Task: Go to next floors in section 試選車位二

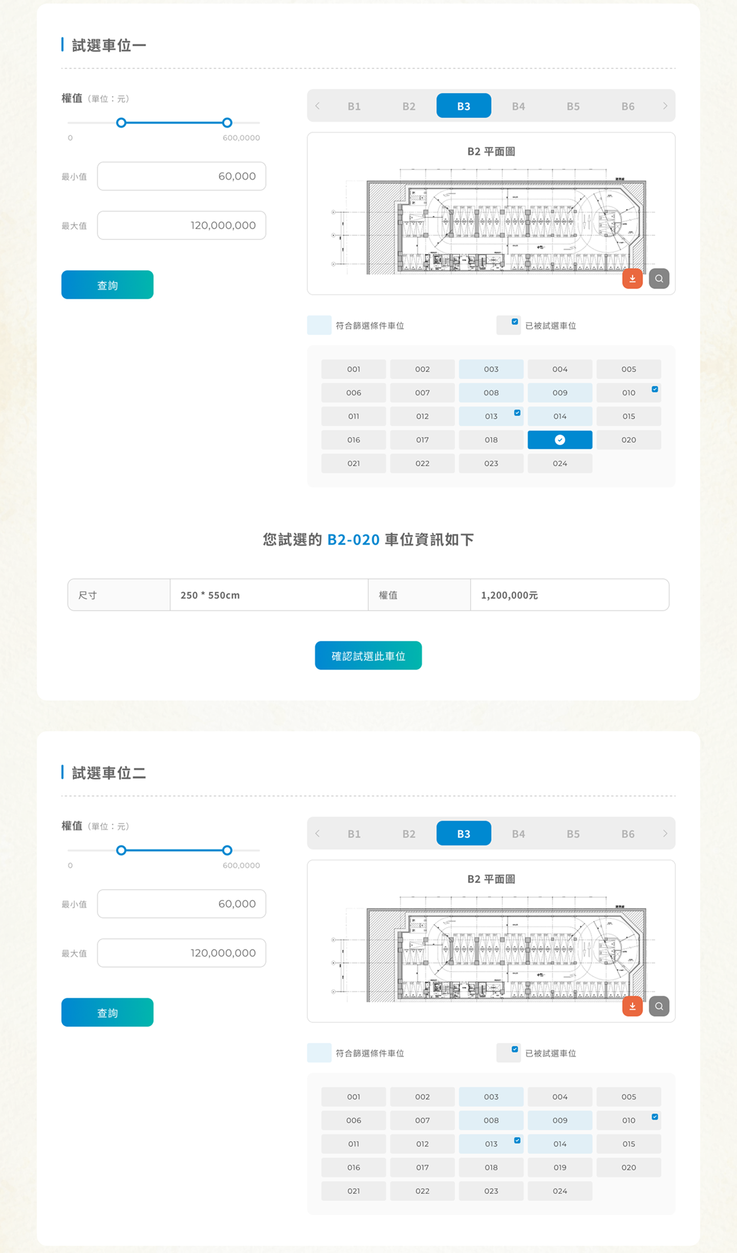Action: tap(665, 834)
